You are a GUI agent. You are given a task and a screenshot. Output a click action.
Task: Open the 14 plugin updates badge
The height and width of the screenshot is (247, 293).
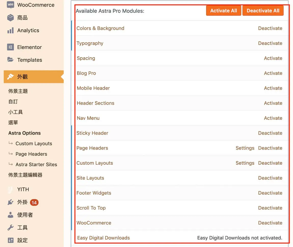(34, 202)
